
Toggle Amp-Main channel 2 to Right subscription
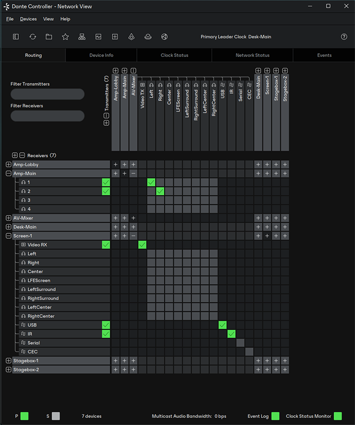pos(160,191)
